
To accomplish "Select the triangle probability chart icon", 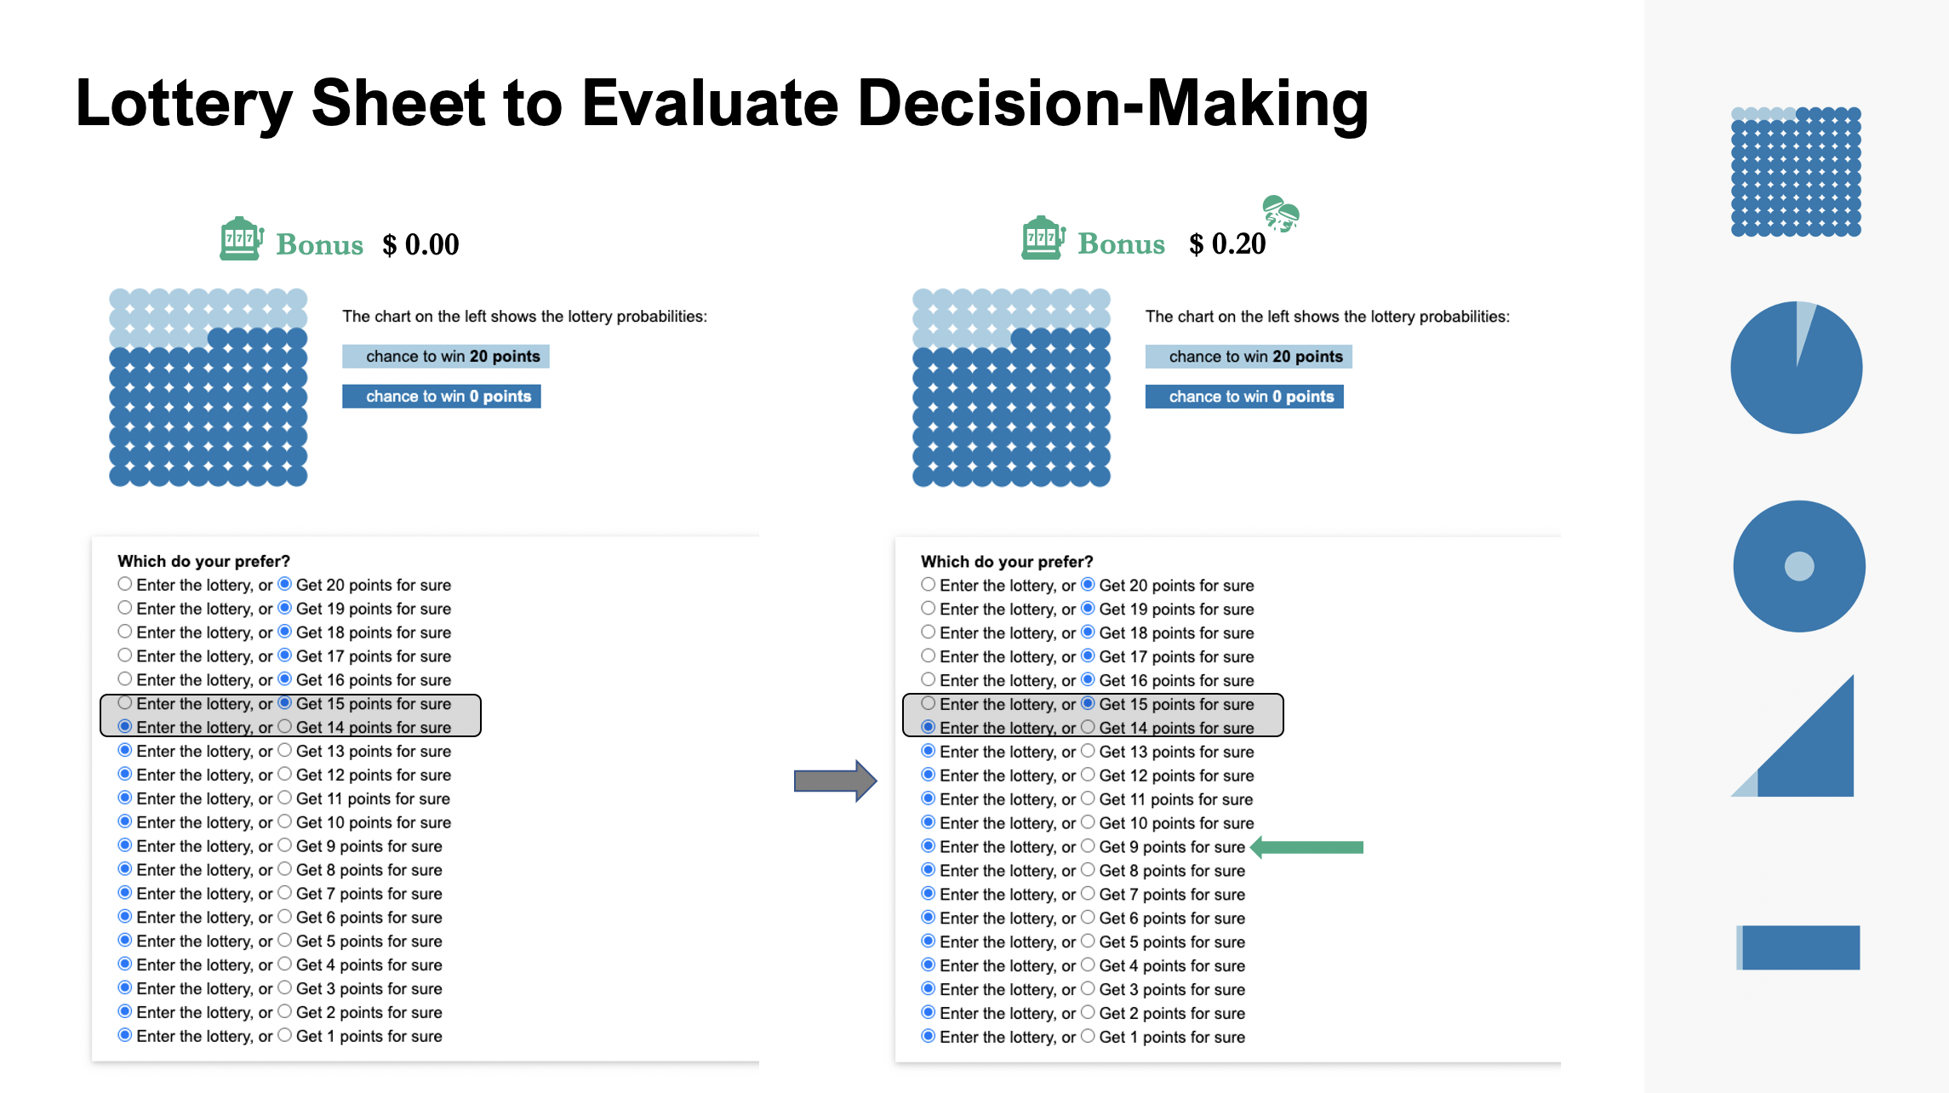I will 1792,735.
